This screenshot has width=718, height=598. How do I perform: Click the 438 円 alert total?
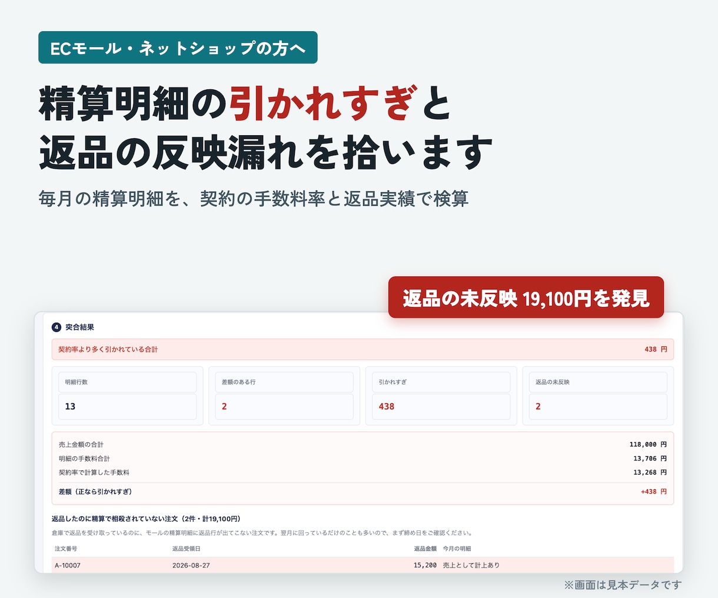pos(656,349)
